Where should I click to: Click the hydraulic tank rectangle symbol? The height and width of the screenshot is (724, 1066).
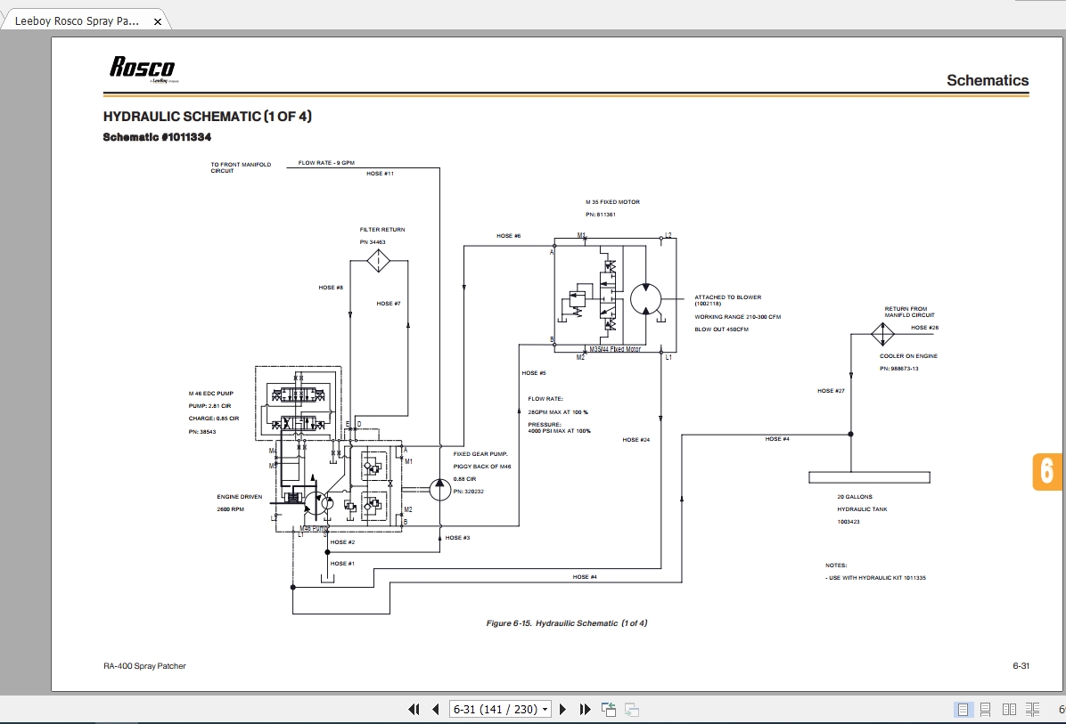[869, 477]
